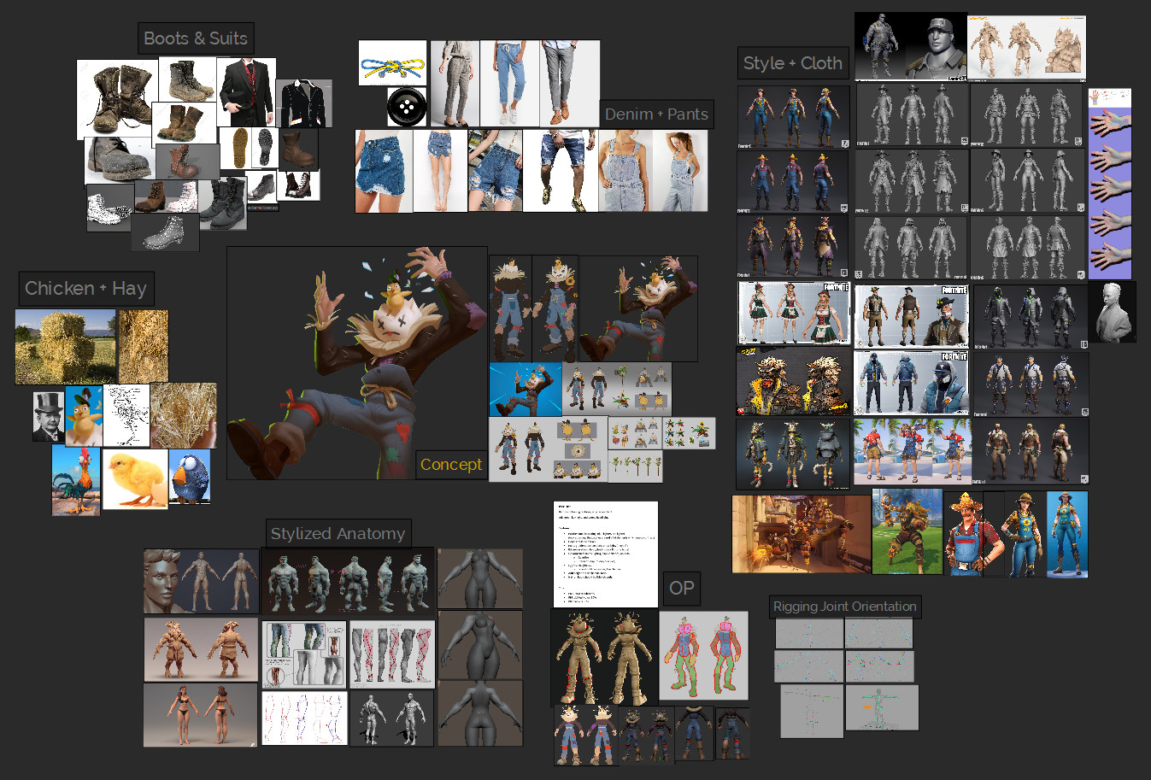Select the Denim + Pants label
The width and height of the screenshot is (1151, 780).
(656, 114)
